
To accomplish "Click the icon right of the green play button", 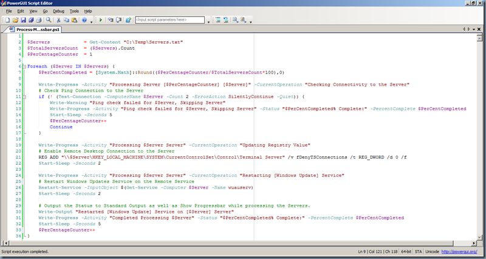I will tap(111, 20).
